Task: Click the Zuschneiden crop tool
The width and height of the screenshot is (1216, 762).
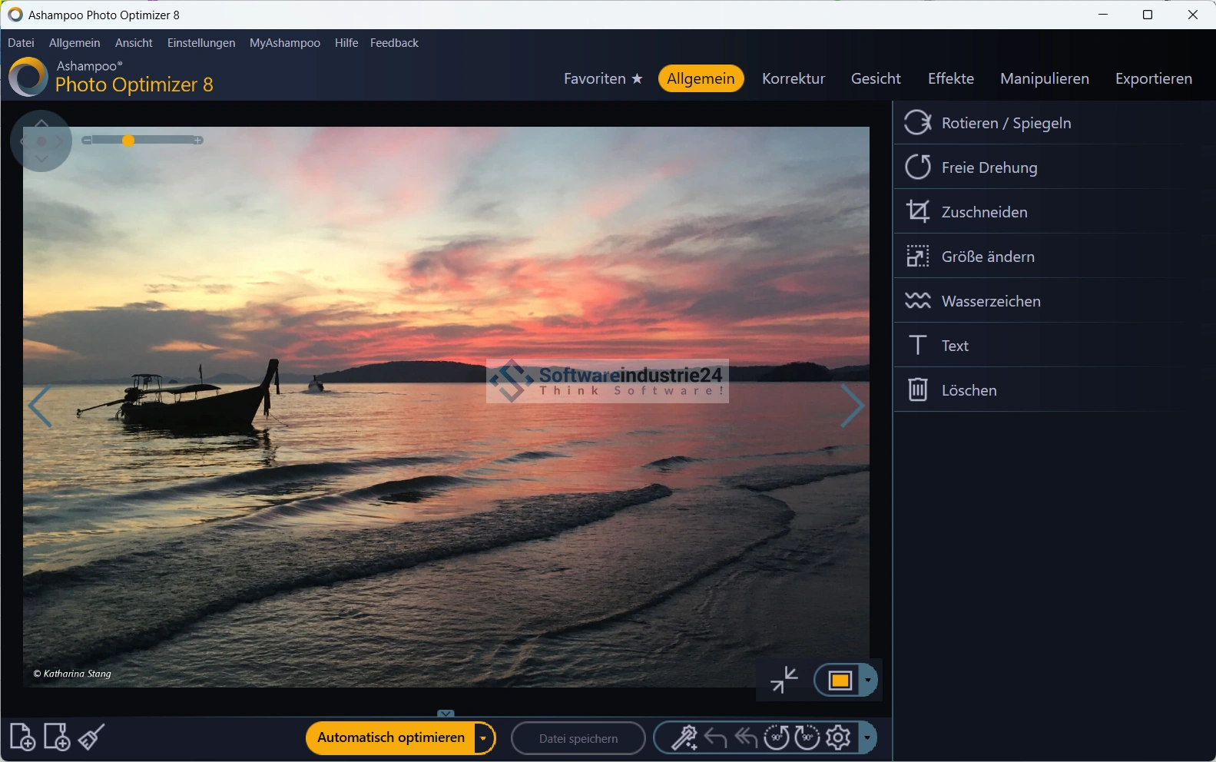Action: [x=984, y=212]
